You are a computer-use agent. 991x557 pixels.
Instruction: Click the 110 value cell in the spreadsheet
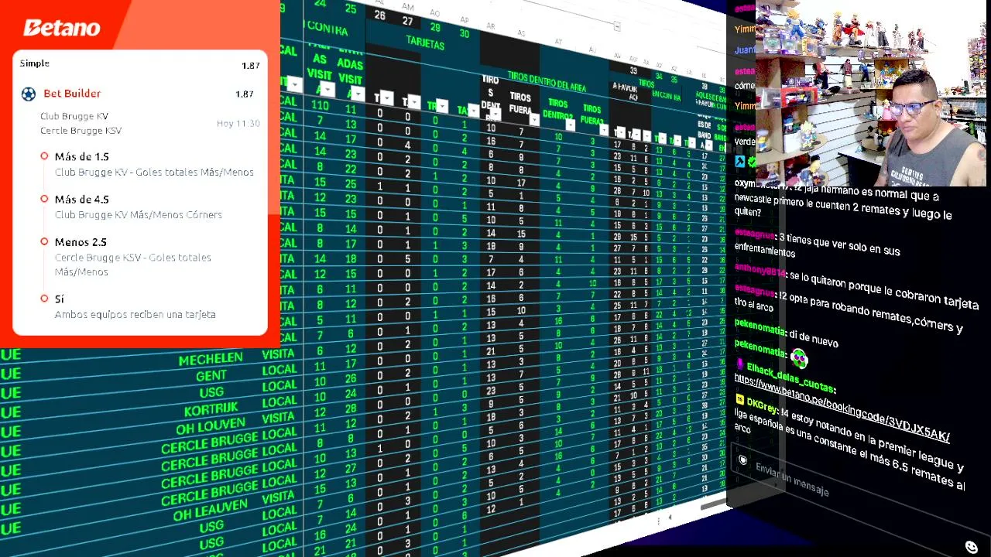pyautogui.click(x=320, y=106)
